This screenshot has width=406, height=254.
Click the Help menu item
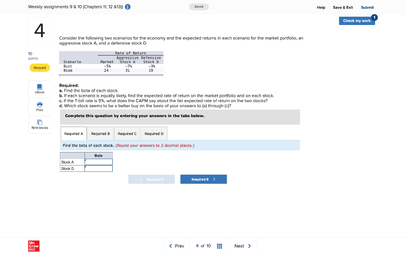pos(321,7)
